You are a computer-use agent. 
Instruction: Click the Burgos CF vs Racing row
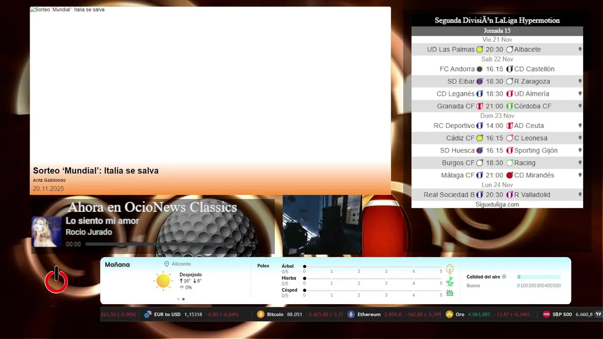497,163
